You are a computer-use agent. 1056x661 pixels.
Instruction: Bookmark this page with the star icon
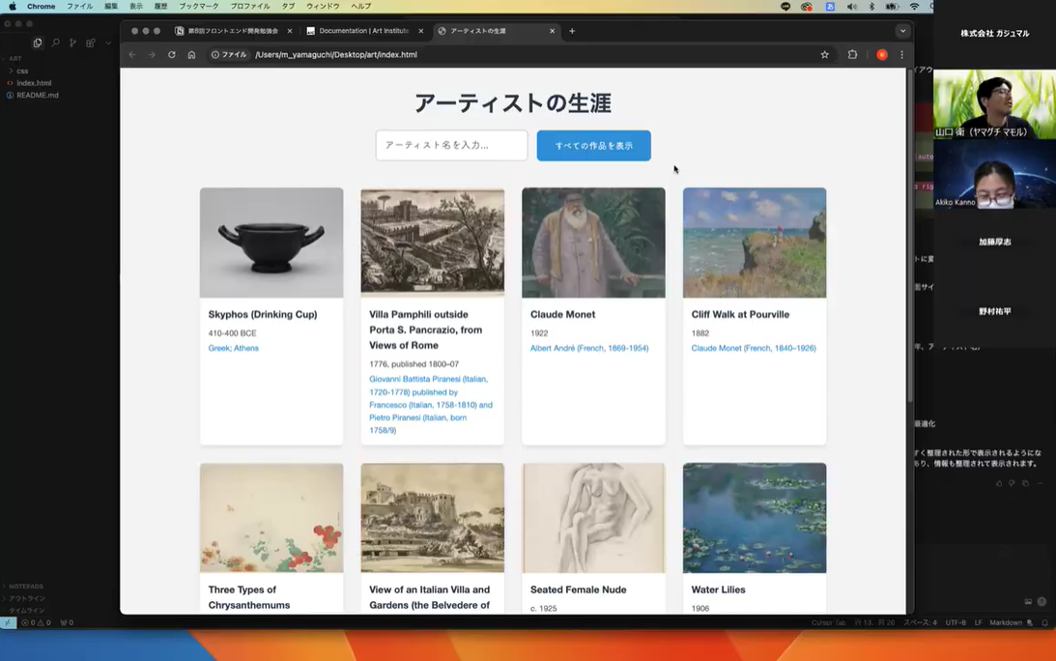point(824,54)
